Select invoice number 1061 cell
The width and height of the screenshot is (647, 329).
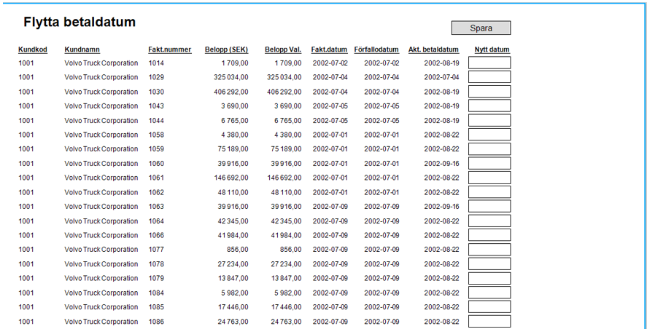point(156,178)
